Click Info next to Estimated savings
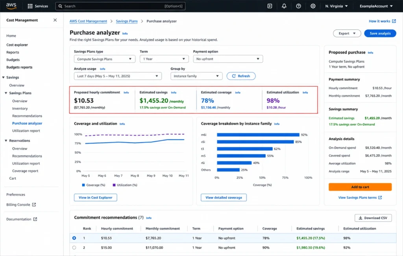Viewport: 403px width, 256px height. click(x=174, y=93)
